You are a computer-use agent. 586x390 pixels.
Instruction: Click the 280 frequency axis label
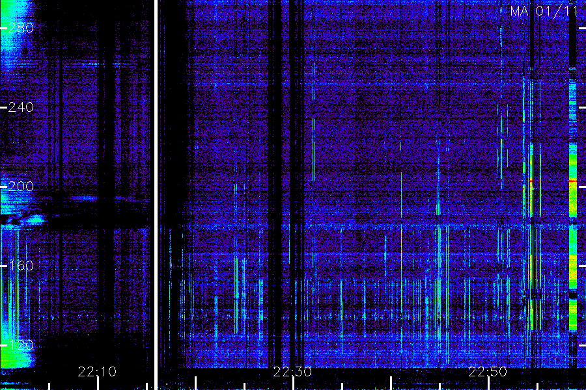click(21, 28)
